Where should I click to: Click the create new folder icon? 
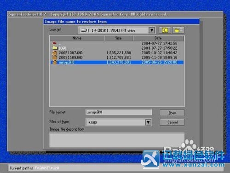pos(178,30)
